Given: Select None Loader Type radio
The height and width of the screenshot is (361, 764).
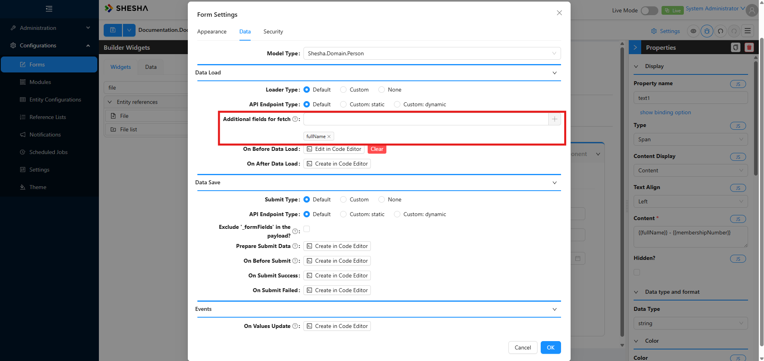Looking at the screenshot, I should click(x=382, y=90).
